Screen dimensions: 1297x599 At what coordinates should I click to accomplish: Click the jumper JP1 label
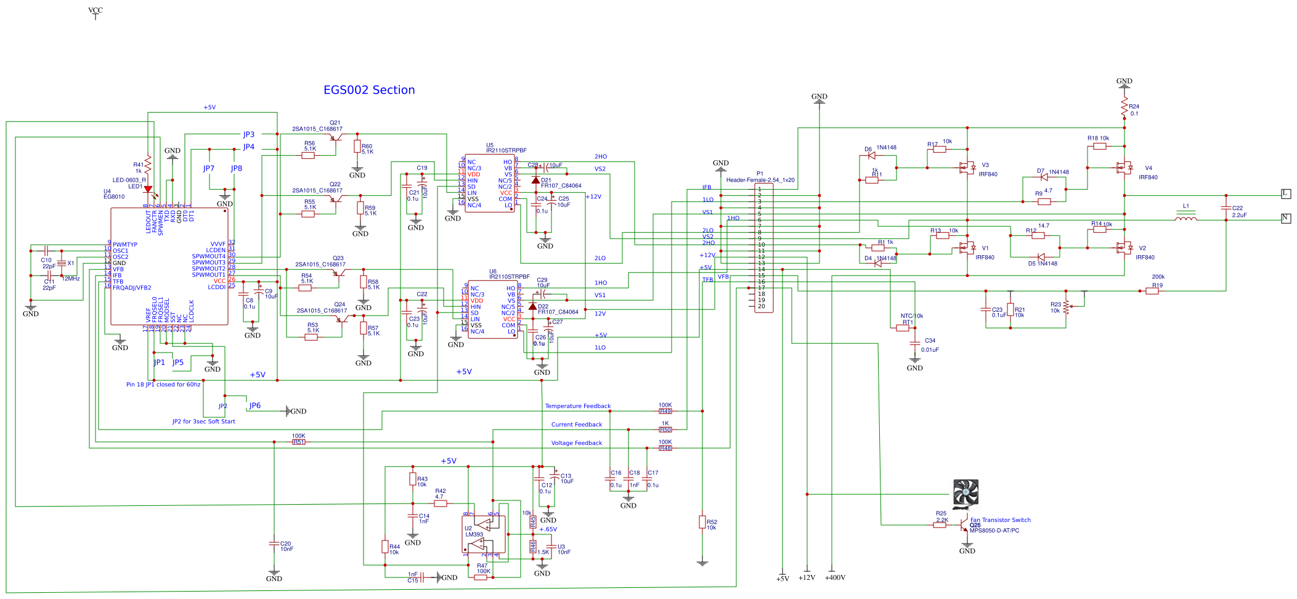click(158, 363)
